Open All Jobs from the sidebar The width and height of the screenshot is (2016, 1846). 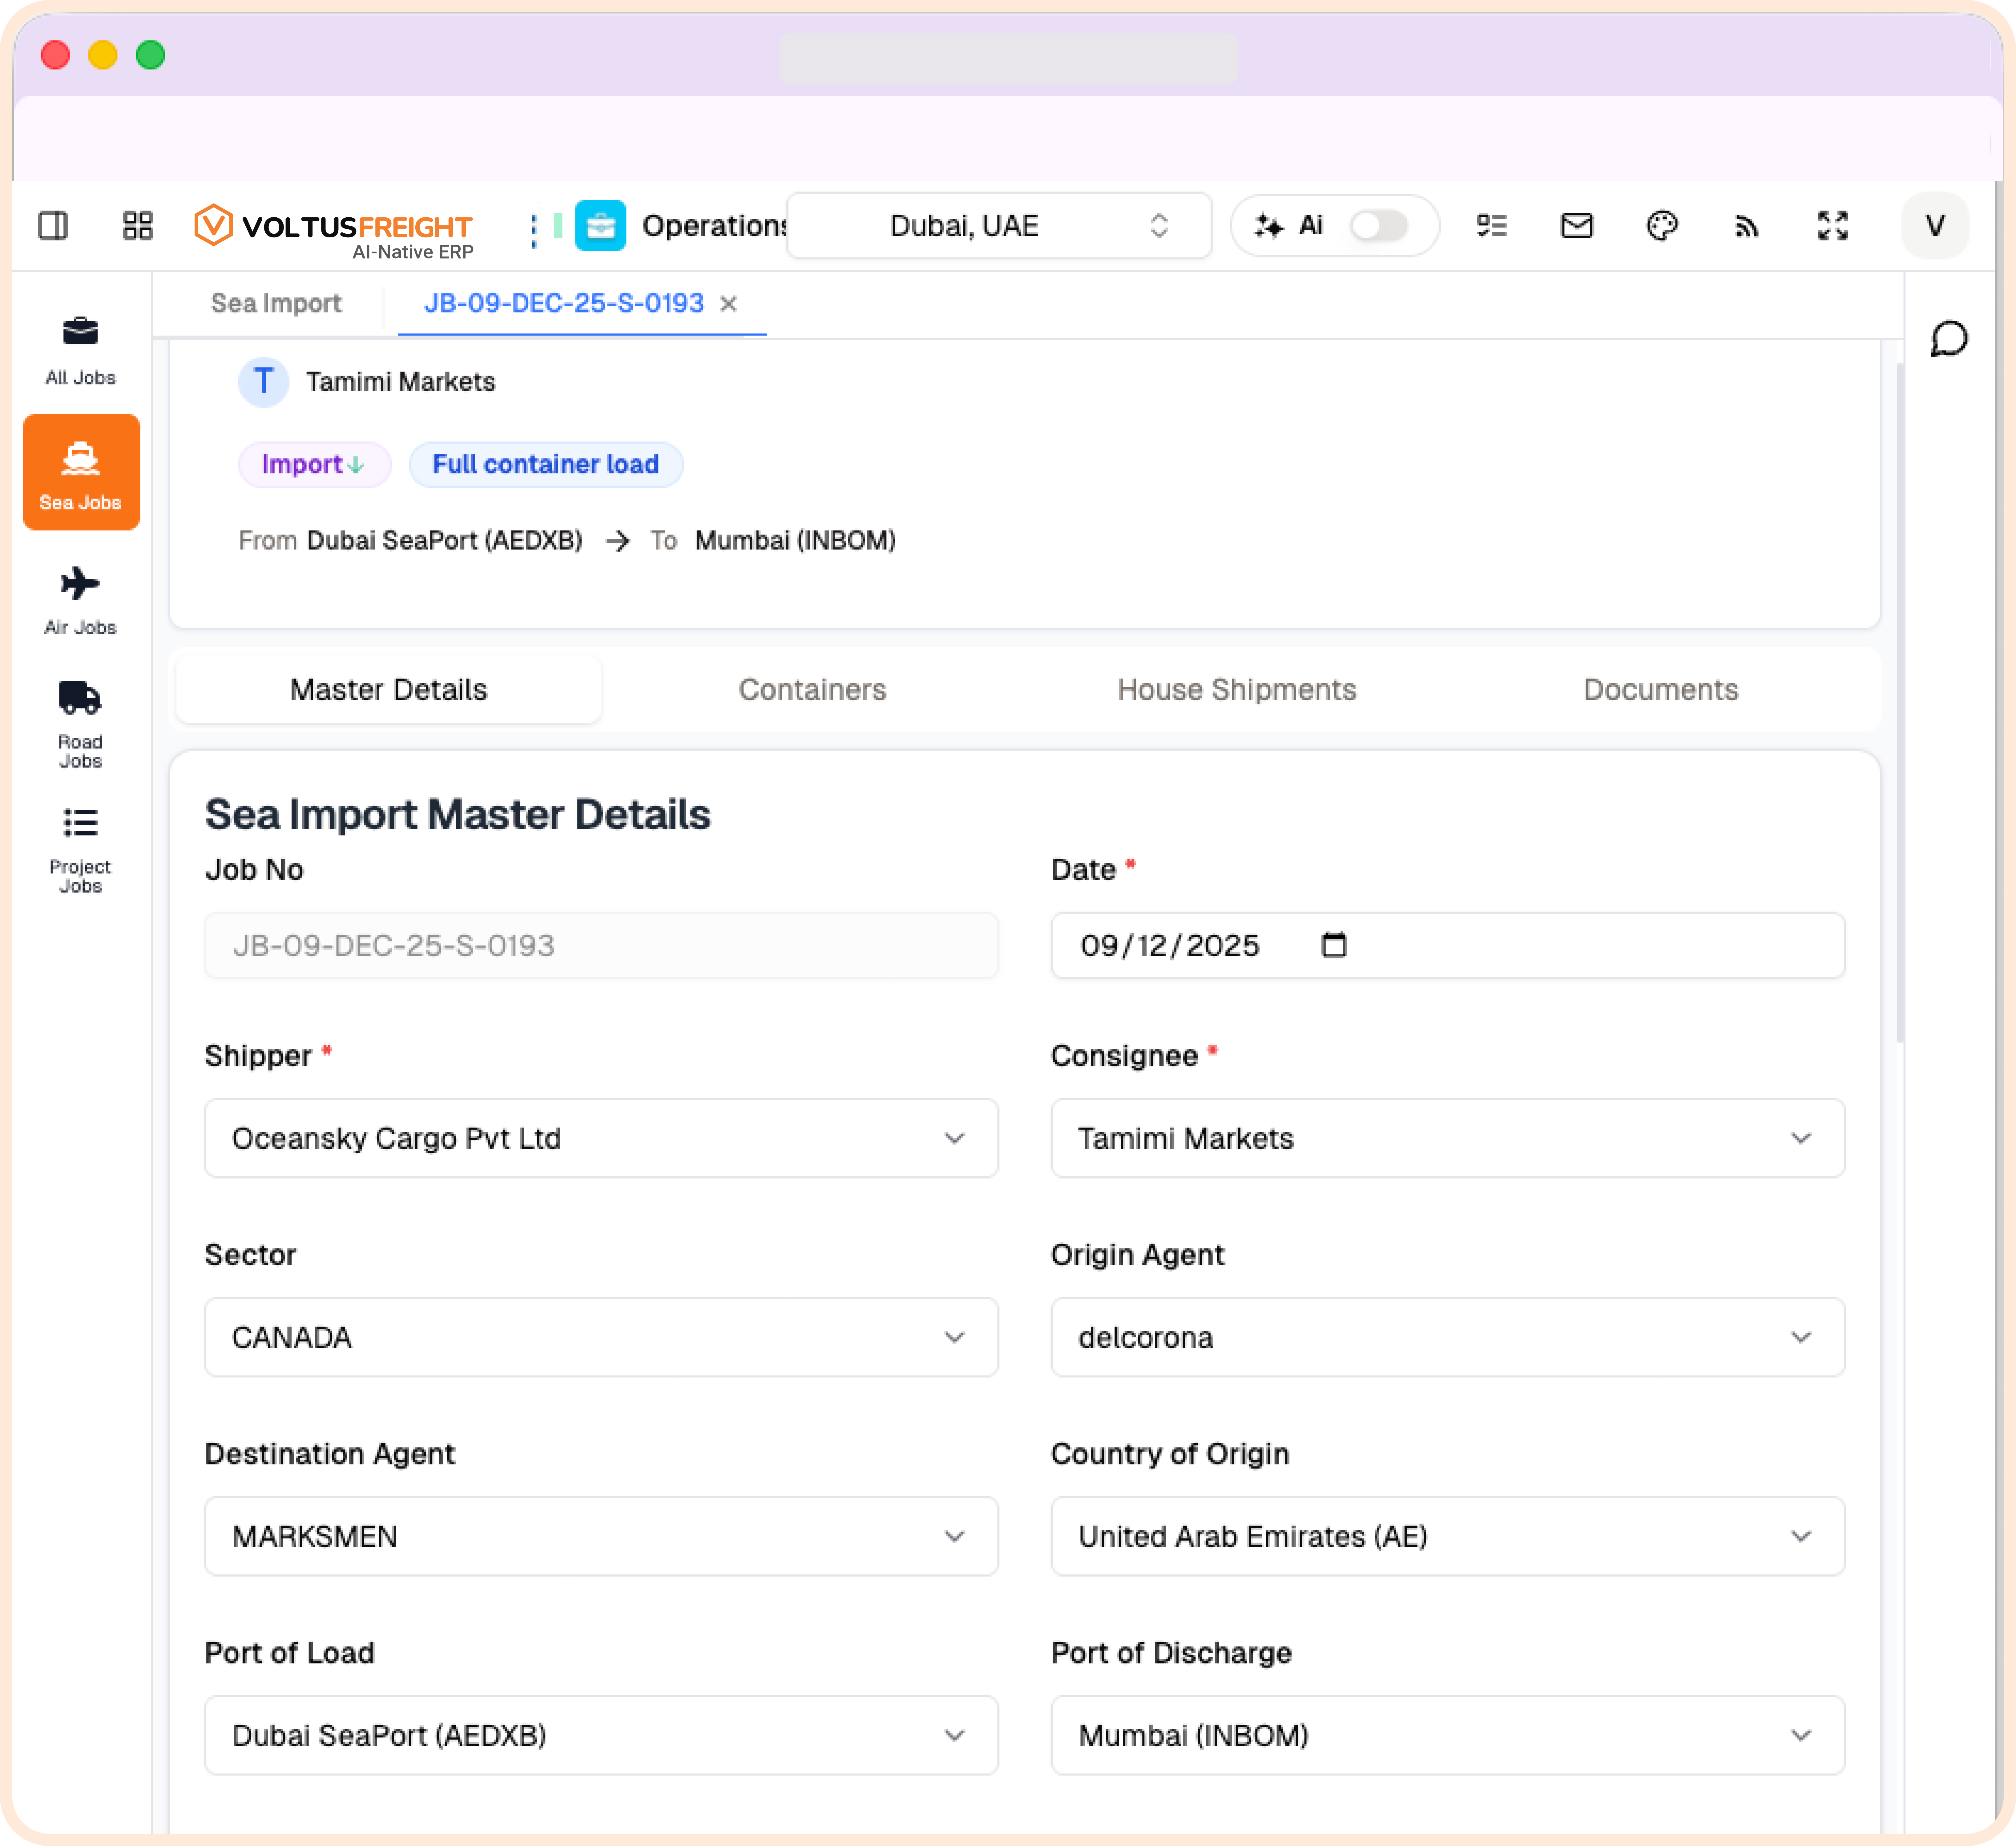[80, 348]
